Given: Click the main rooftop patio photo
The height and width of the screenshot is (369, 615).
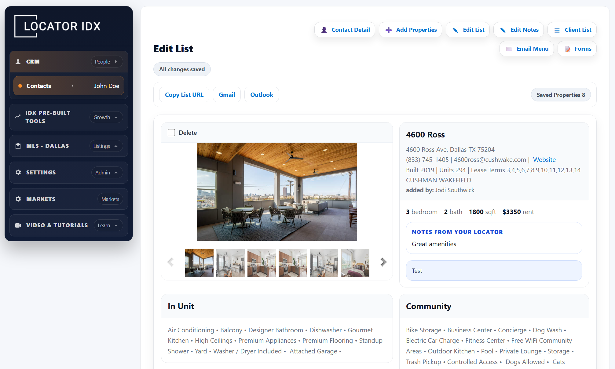Looking at the screenshot, I should tap(277, 192).
